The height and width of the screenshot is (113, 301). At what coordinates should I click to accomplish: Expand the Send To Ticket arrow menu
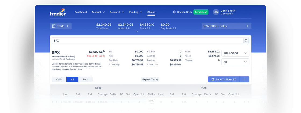click(244, 79)
